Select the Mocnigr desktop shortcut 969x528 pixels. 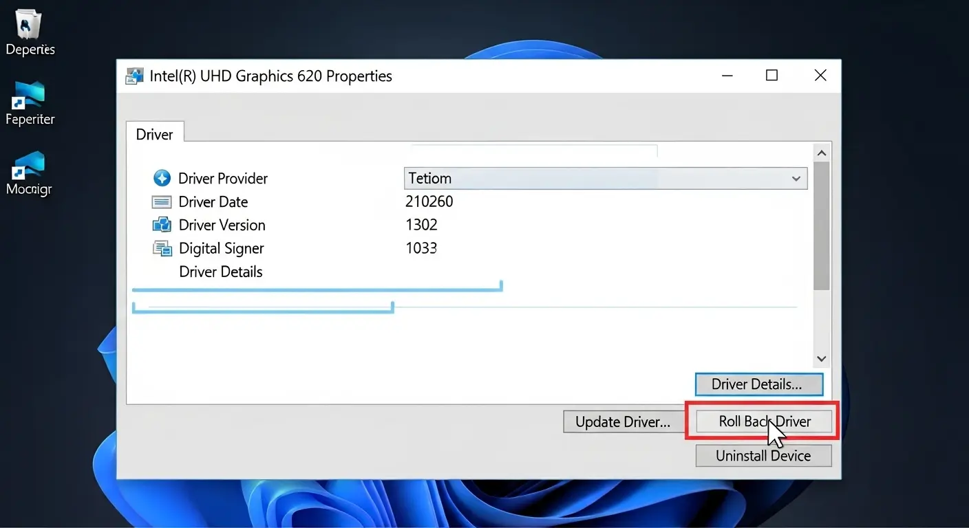pos(30,167)
